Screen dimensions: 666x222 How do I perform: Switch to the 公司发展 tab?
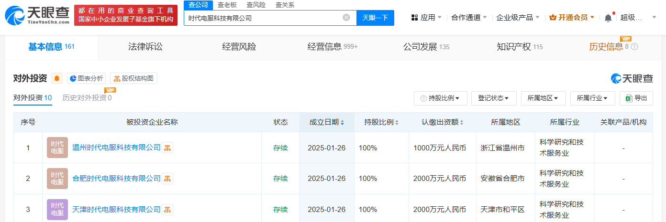426,47
